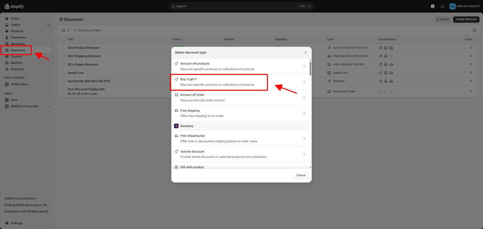Screen dimensions: 483x229
Task: Open Products in sidebar
Action: click(17, 31)
